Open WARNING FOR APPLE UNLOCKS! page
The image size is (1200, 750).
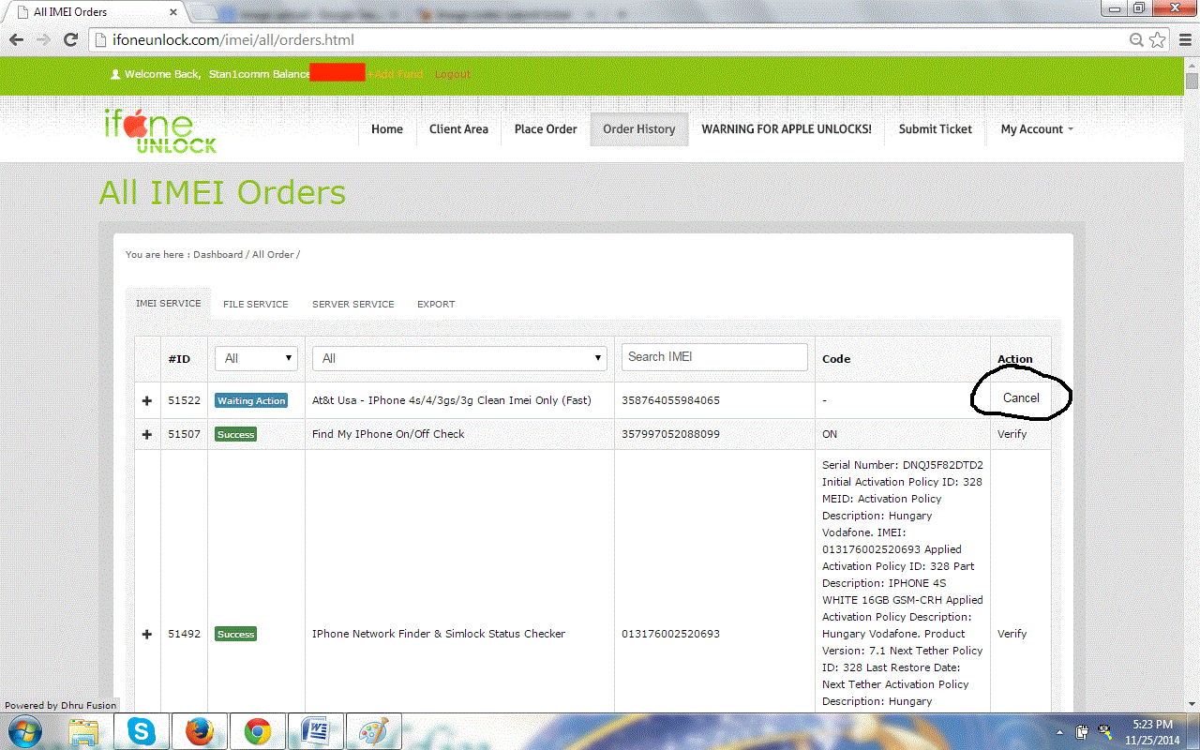(787, 129)
